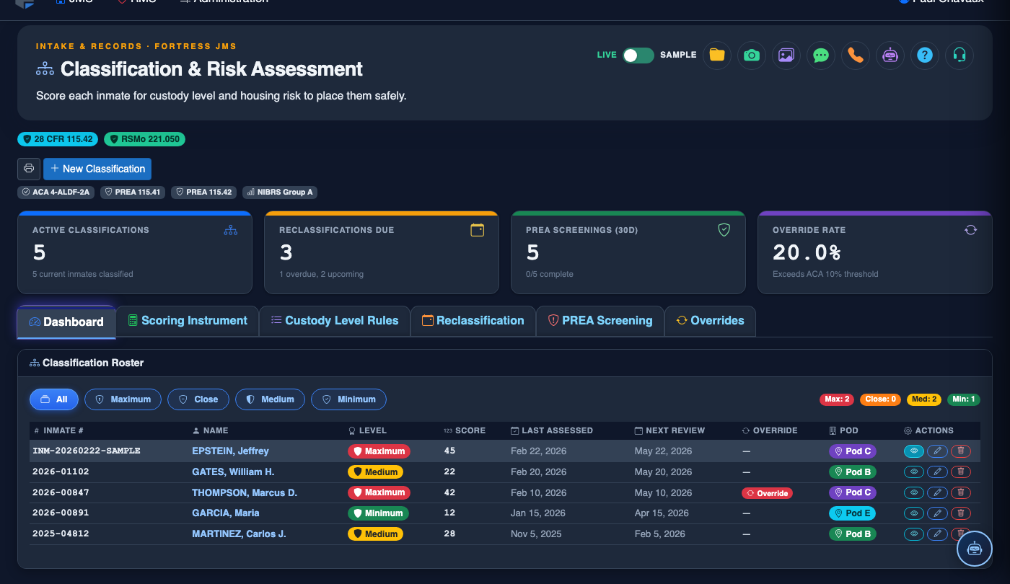The image size is (1010, 584).
Task: Switch to the Scoring Instrument tab
Action: [188, 321]
